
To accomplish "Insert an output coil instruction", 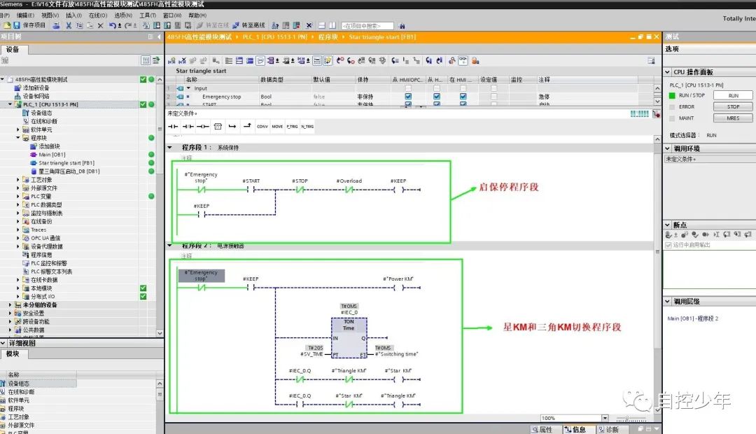I will 203,126.
